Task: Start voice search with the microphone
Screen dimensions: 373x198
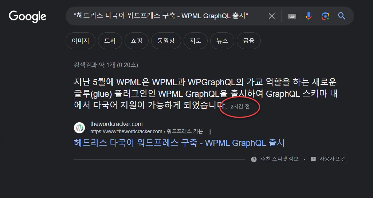Action: coord(309,16)
